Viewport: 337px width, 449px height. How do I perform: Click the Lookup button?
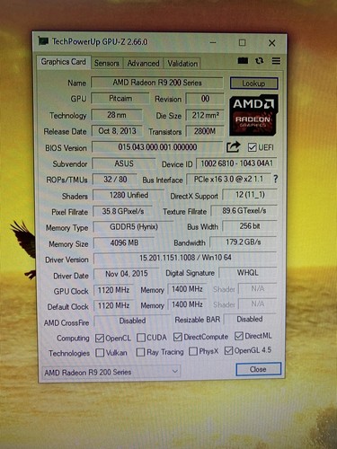[253, 84]
